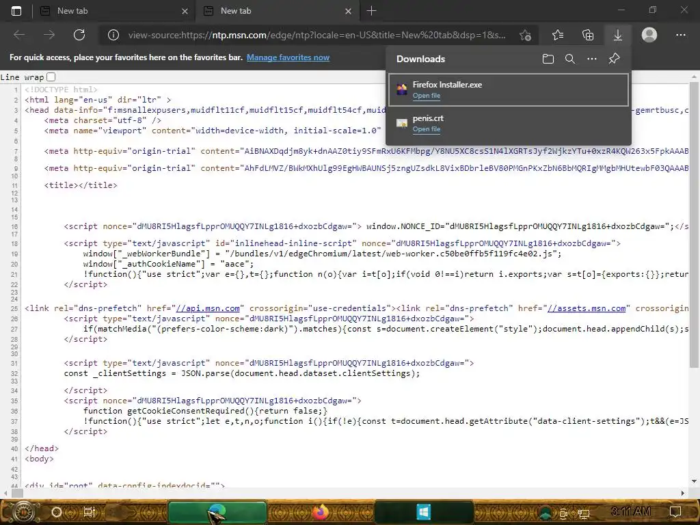Open the steampunk Start button

coord(23,511)
